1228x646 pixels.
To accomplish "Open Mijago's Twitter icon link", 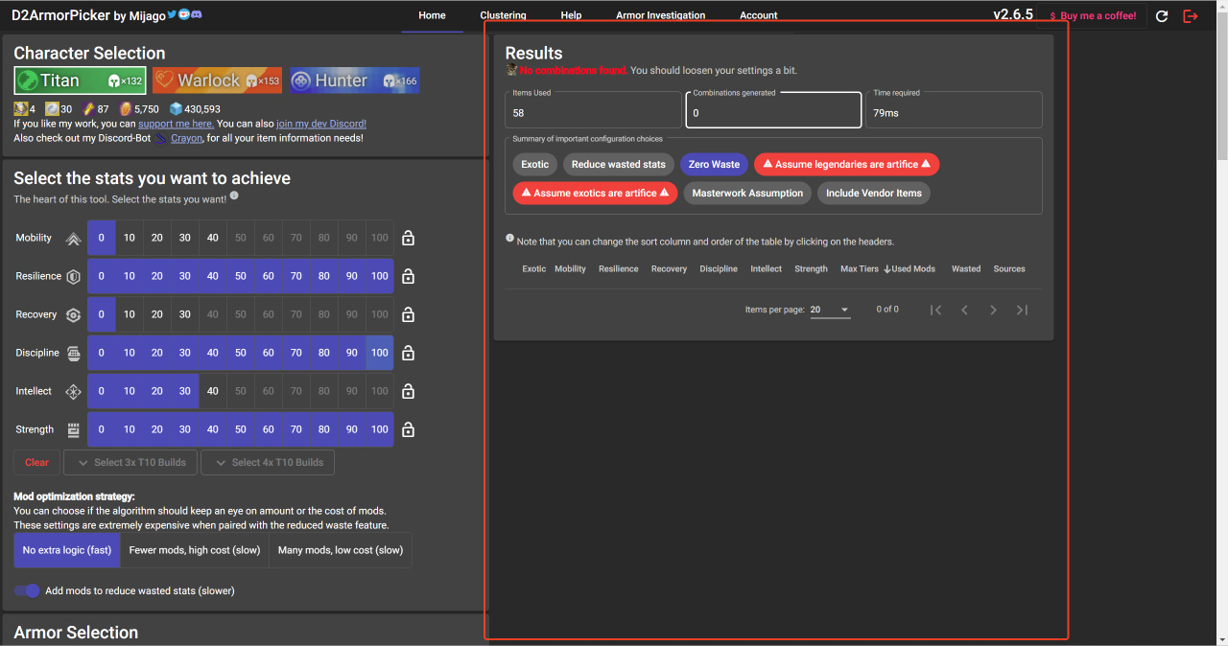I will [172, 15].
